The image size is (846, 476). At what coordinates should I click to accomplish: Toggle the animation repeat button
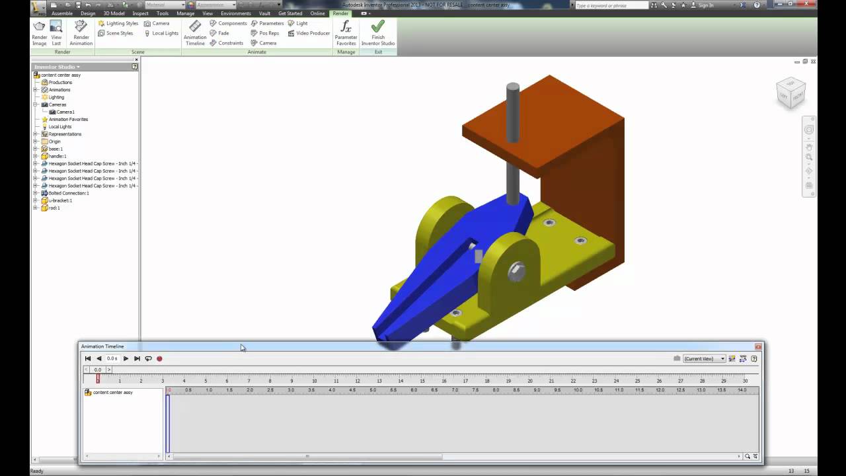[x=148, y=358]
